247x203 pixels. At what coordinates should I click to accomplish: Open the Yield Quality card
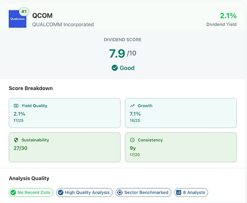click(x=64, y=113)
